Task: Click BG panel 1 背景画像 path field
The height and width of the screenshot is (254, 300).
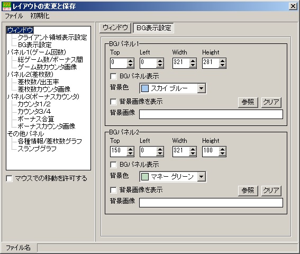Action: click(211, 114)
